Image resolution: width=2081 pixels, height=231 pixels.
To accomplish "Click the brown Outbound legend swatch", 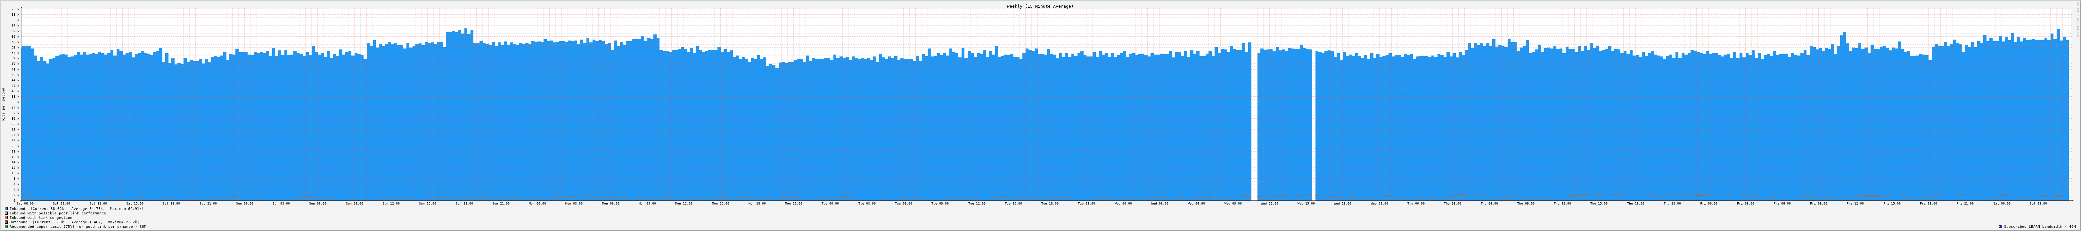I will point(6,222).
